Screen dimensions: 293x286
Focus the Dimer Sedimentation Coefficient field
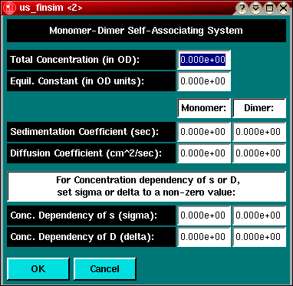click(259, 132)
